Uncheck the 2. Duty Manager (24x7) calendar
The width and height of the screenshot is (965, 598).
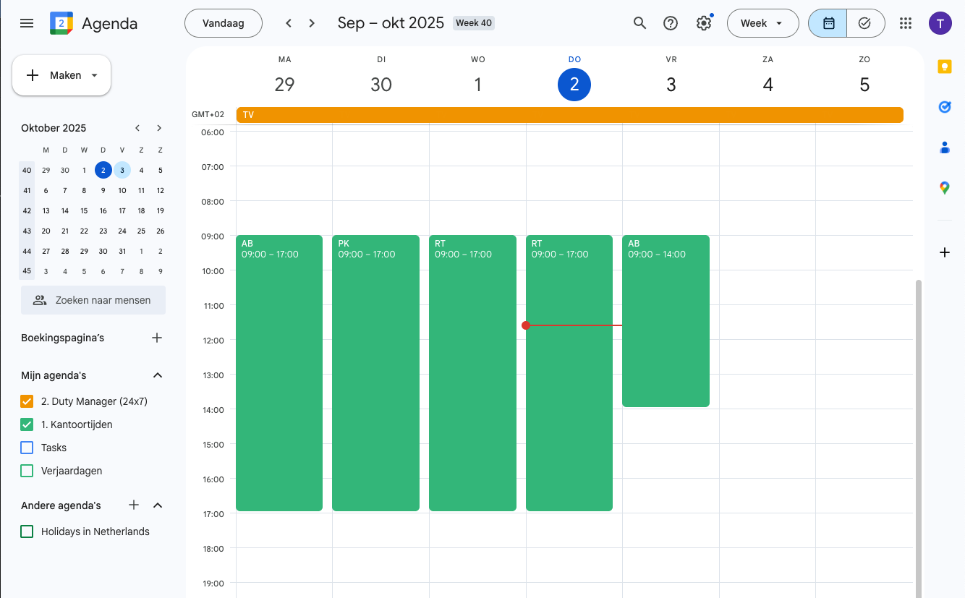coord(27,401)
